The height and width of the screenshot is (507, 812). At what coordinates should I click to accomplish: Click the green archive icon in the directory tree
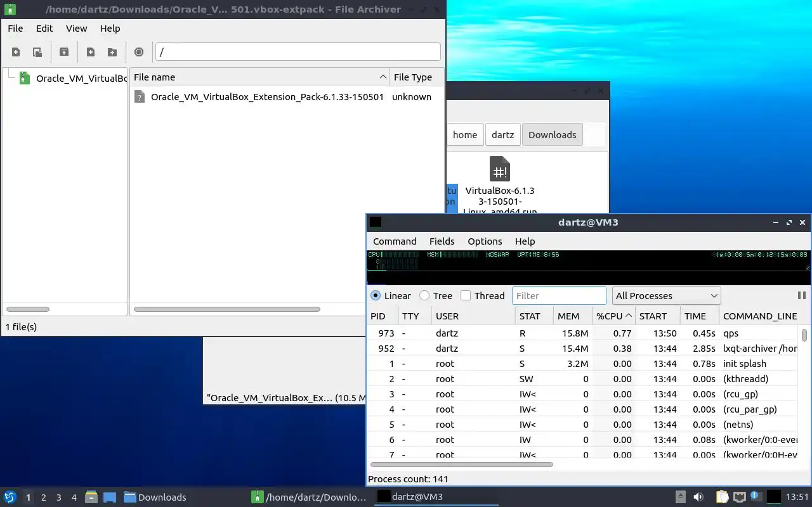pyautogui.click(x=24, y=78)
